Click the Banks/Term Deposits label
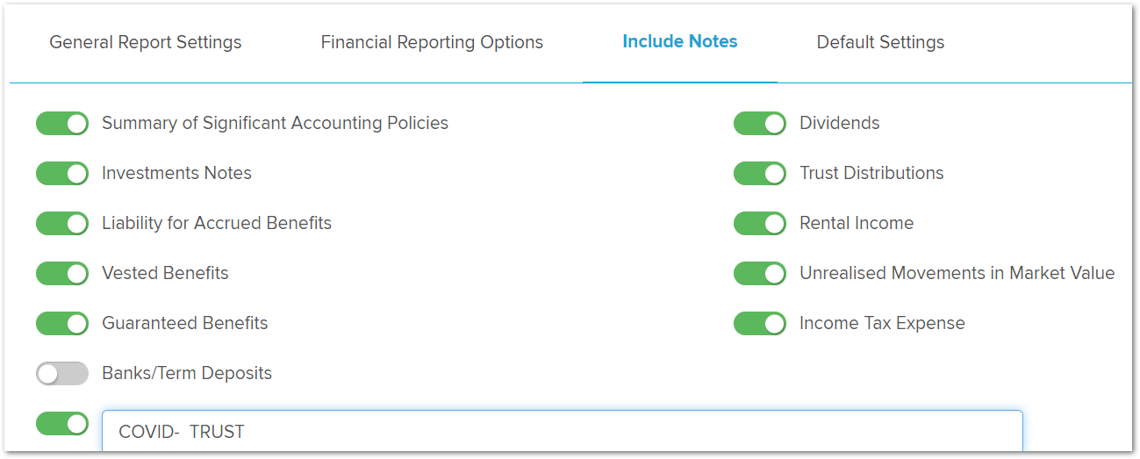This screenshot has height=459, width=1140. pyautogui.click(x=187, y=373)
